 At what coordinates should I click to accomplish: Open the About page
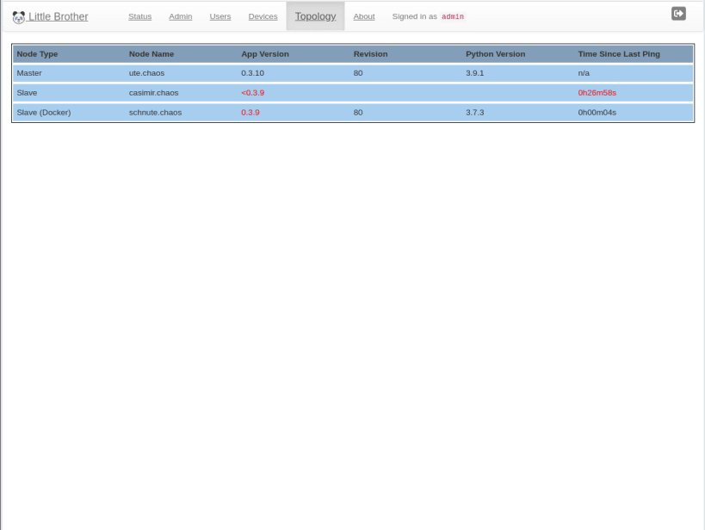pyautogui.click(x=364, y=16)
